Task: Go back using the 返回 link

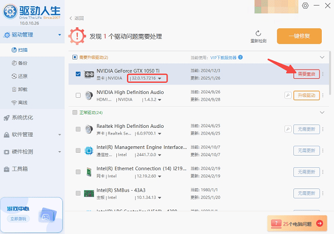Action: (x=76, y=18)
